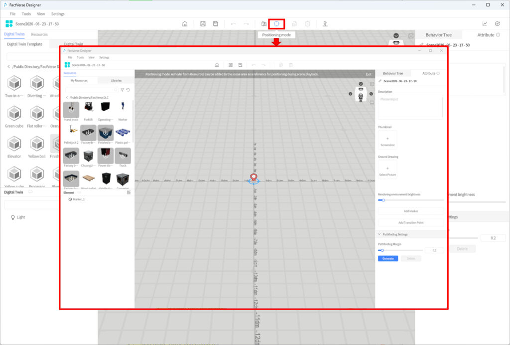The width and height of the screenshot is (510, 345).
Task: Click the location pin publish icon
Action: click(x=325, y=24)
